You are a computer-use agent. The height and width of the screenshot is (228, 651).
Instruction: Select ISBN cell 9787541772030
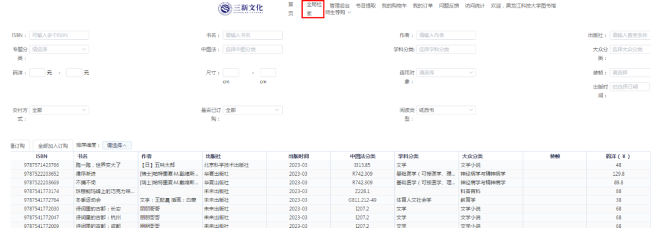42,209
